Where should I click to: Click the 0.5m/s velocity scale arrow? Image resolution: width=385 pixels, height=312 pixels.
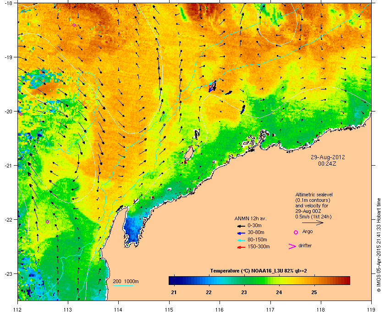click(313, 223)
